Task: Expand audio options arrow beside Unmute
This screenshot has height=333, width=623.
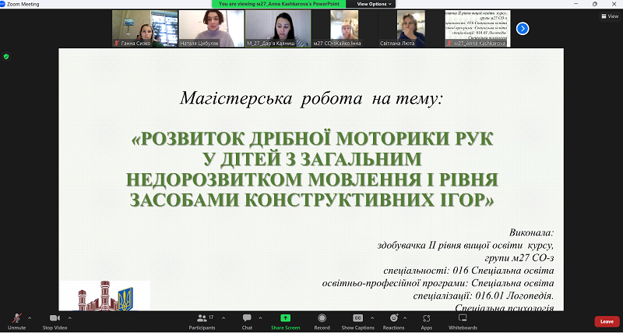Action: (30, 317)
